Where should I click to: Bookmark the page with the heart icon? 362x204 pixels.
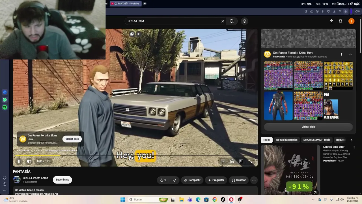coord(329,11)
